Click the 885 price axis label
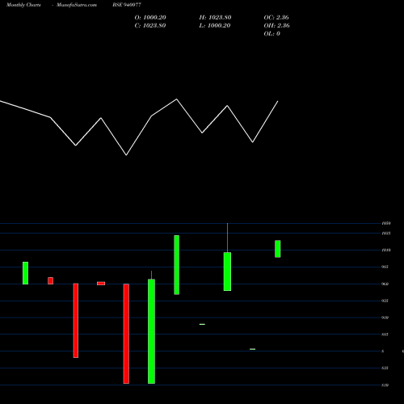 tap(385, 335)
